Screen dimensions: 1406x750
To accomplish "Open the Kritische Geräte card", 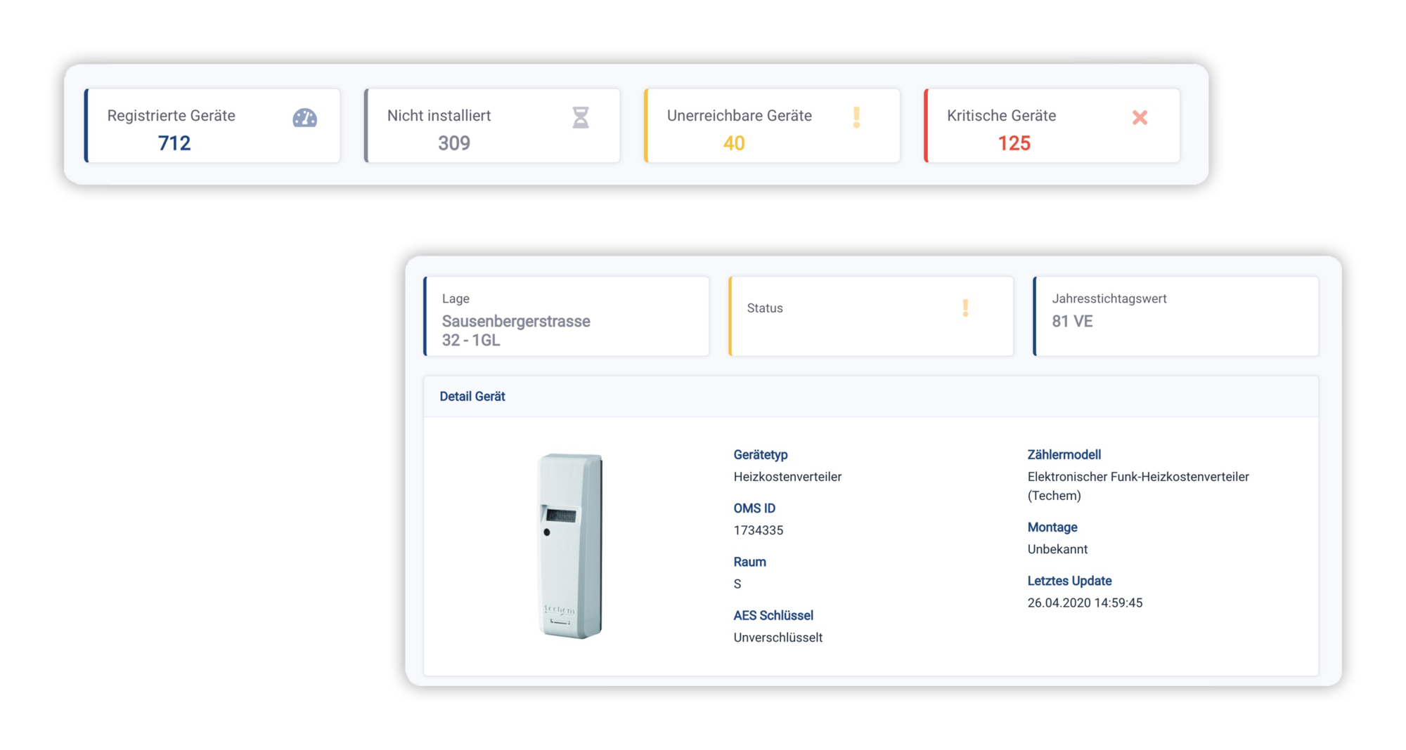I will [x=1052, y=126].
